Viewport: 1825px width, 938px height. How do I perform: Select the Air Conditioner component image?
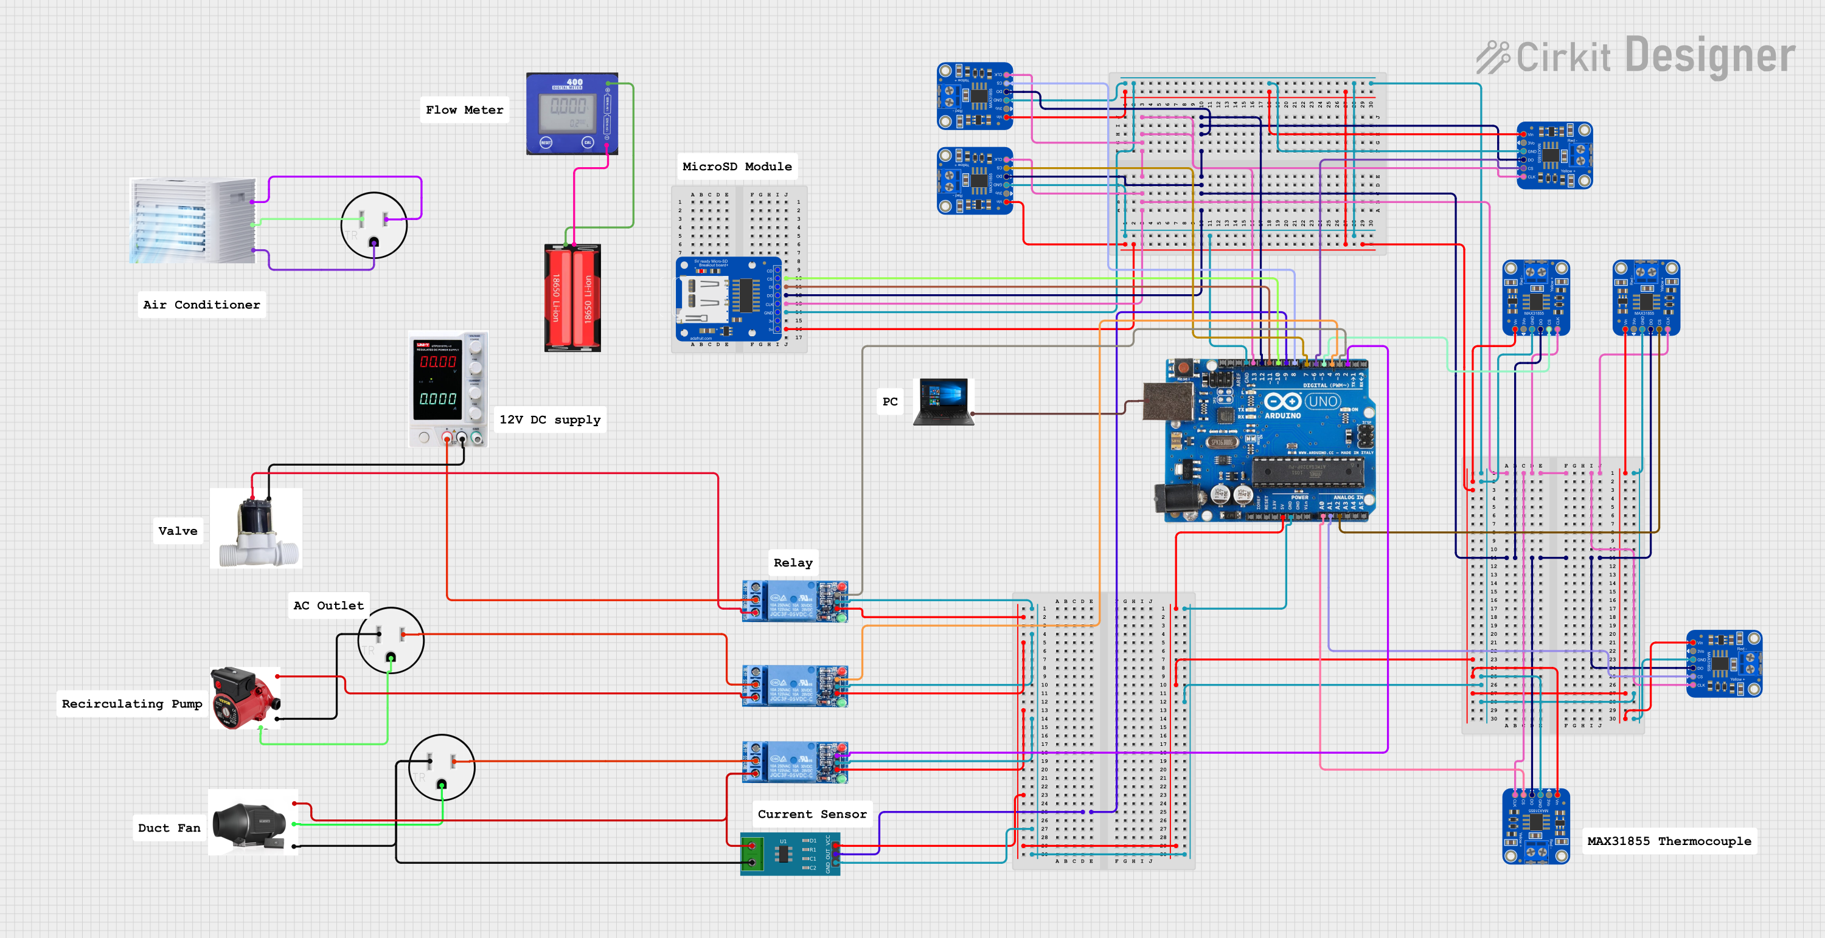pos(193,221)
